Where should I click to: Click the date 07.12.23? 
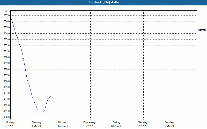[x=90, y=126]
